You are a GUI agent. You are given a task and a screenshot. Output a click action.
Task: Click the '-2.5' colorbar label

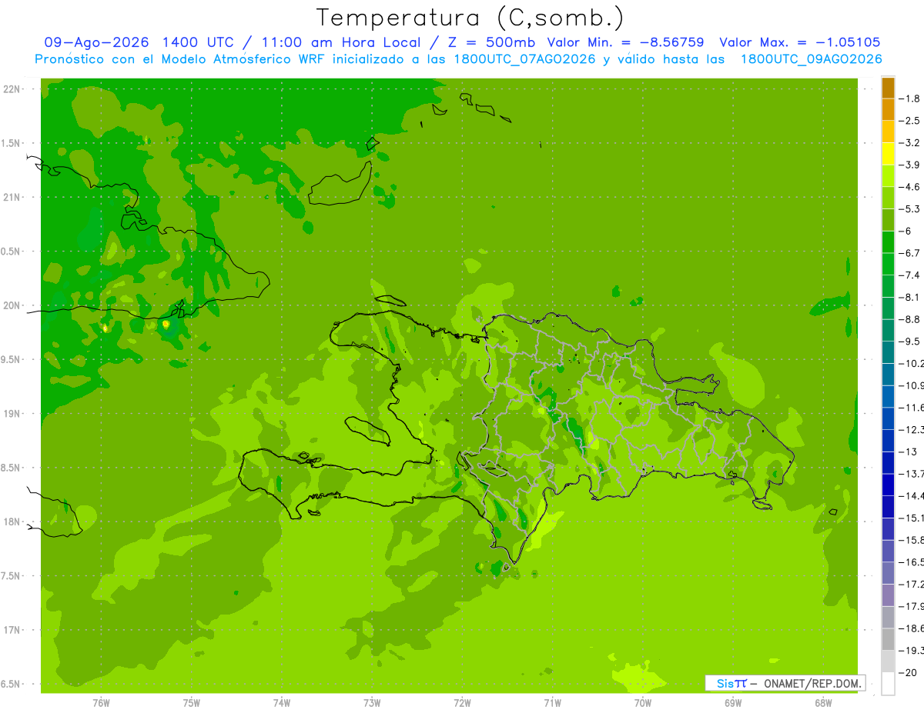click(x=911, y=121)
